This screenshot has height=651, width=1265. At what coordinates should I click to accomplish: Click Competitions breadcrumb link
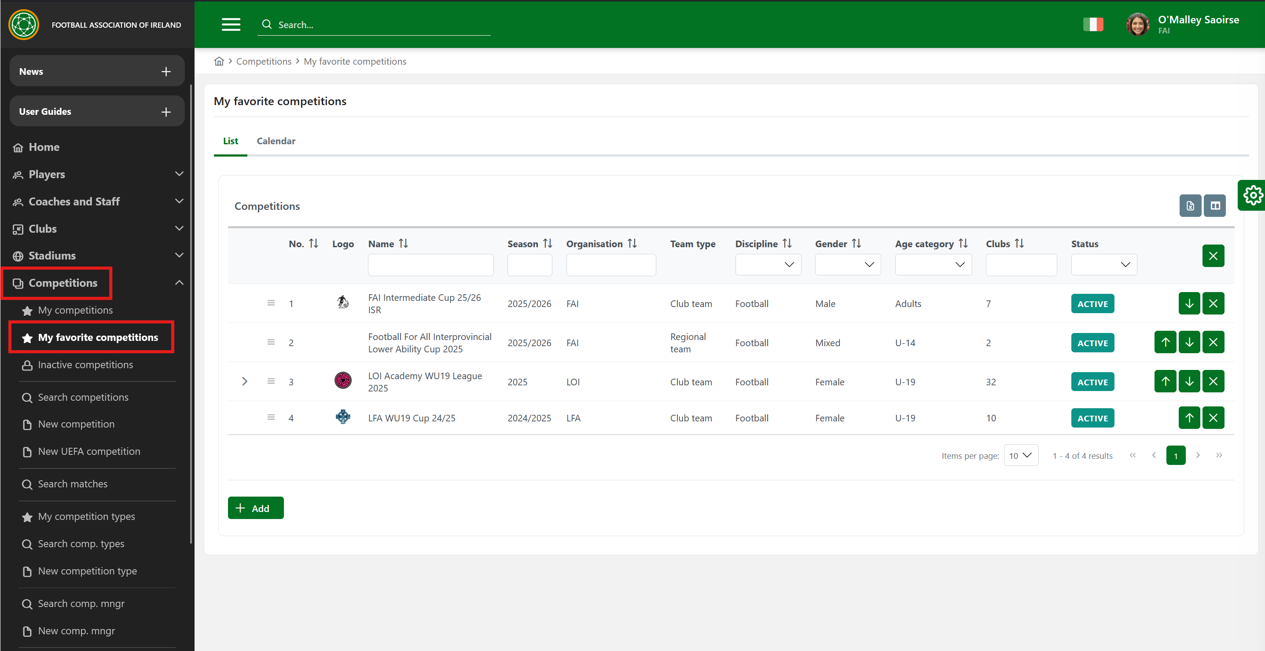[264, 61]
